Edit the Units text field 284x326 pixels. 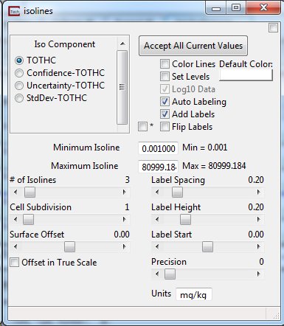point(193,294)
